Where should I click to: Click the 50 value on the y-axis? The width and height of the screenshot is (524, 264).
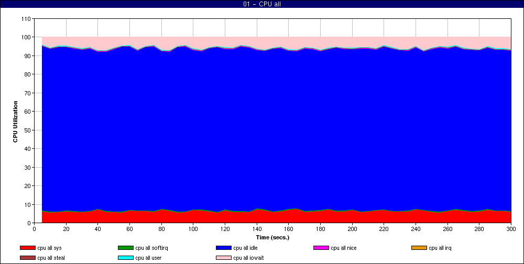pyautogui.click(x=27, y=130)
